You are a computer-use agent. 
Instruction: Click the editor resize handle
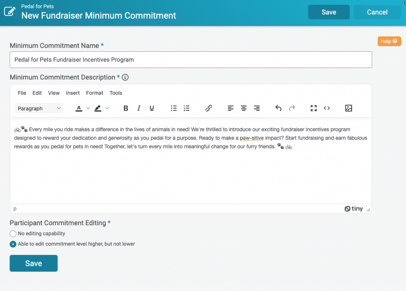[368, 210]
